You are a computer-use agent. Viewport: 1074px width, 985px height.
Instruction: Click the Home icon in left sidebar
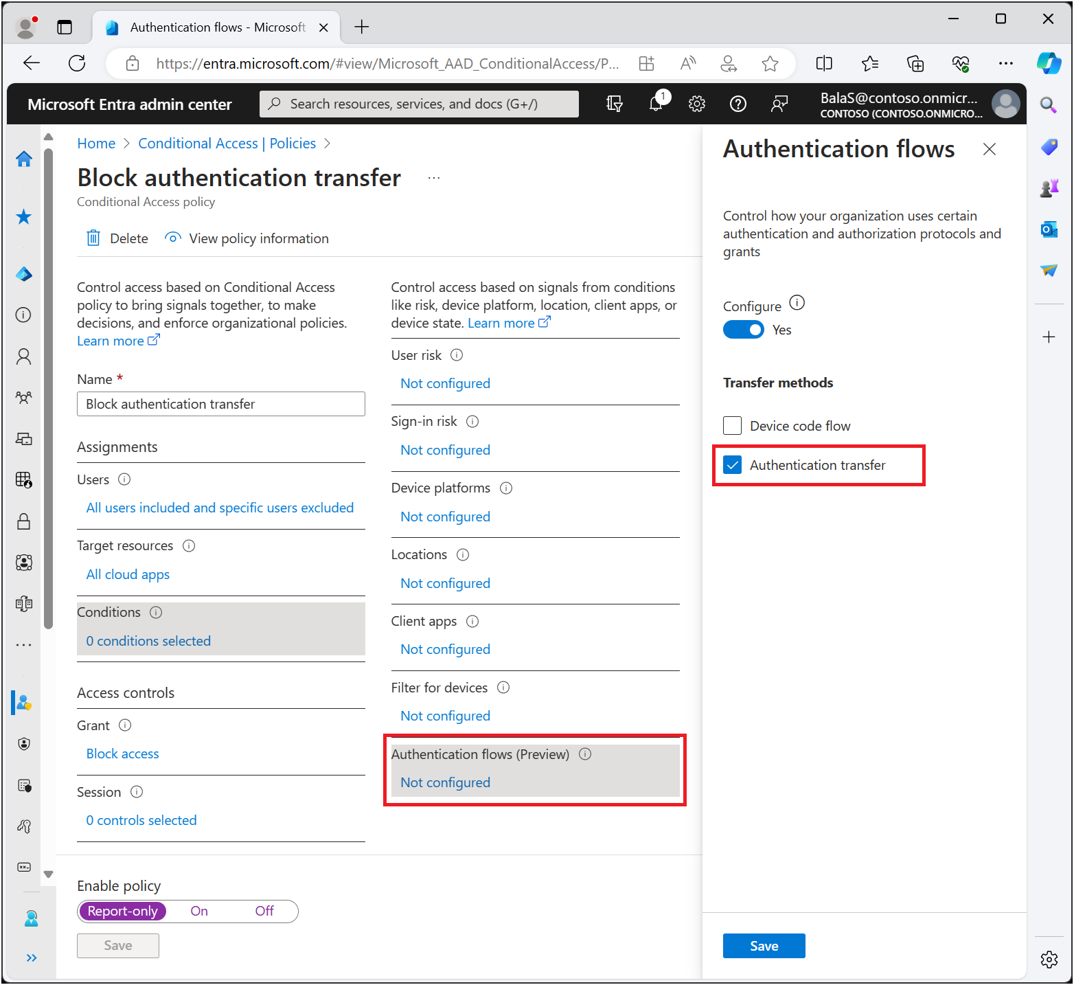tap(24, 159)
